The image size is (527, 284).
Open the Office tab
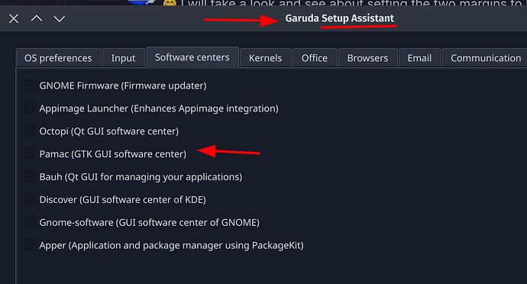(315, 58)
